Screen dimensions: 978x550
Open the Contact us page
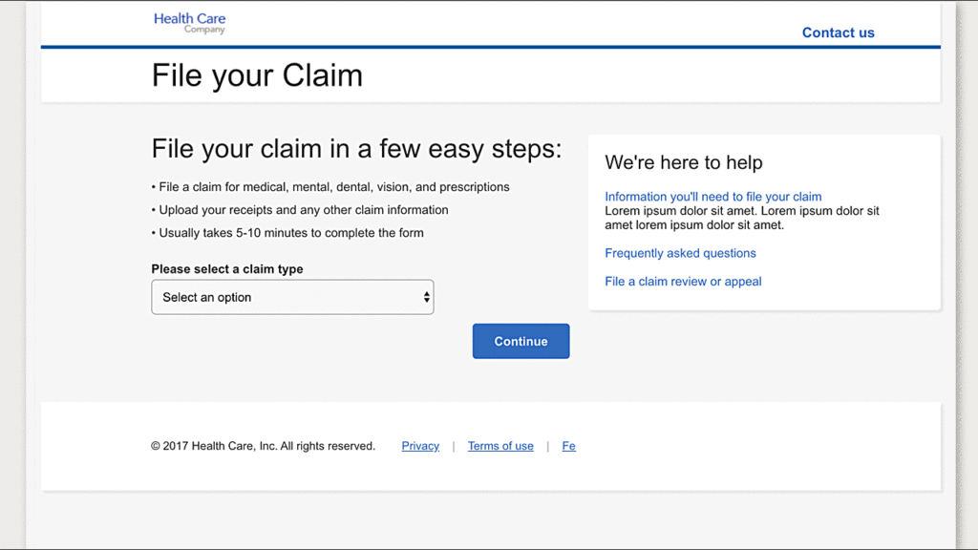click(x=838, y=32)
